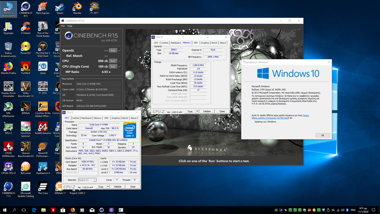Viewport: 380px width, 214px height.
Task: Run the CPU benchmark scoring 890 cb
Action: (x=113, y=61)
